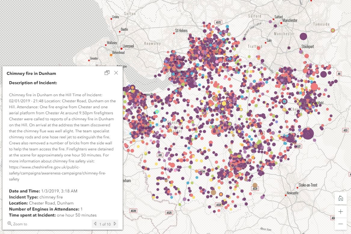Click the A539 road shield
The image size is (351, 234).
pos(134,211)
